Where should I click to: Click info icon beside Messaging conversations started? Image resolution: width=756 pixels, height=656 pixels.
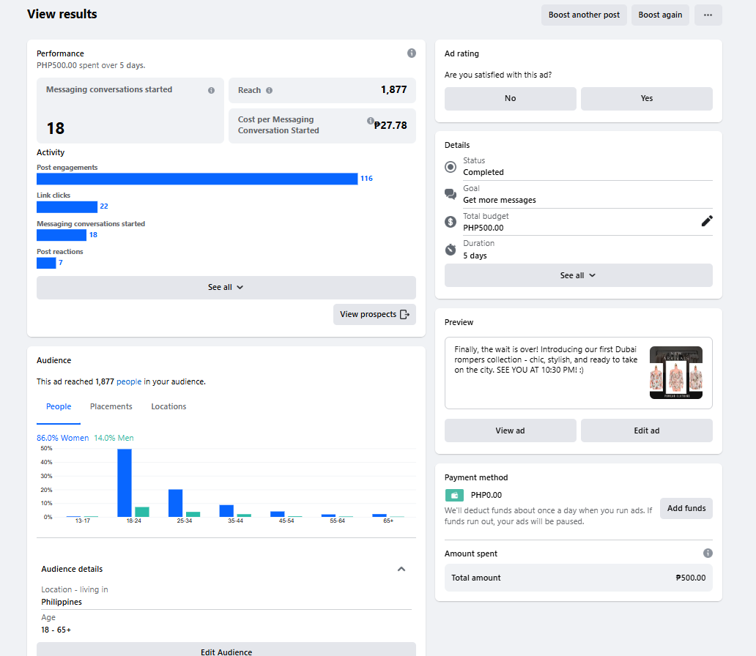coord(211,90)
